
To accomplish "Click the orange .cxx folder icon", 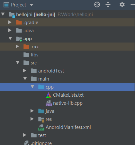I will pyautogui.click(x=26, y=47).
